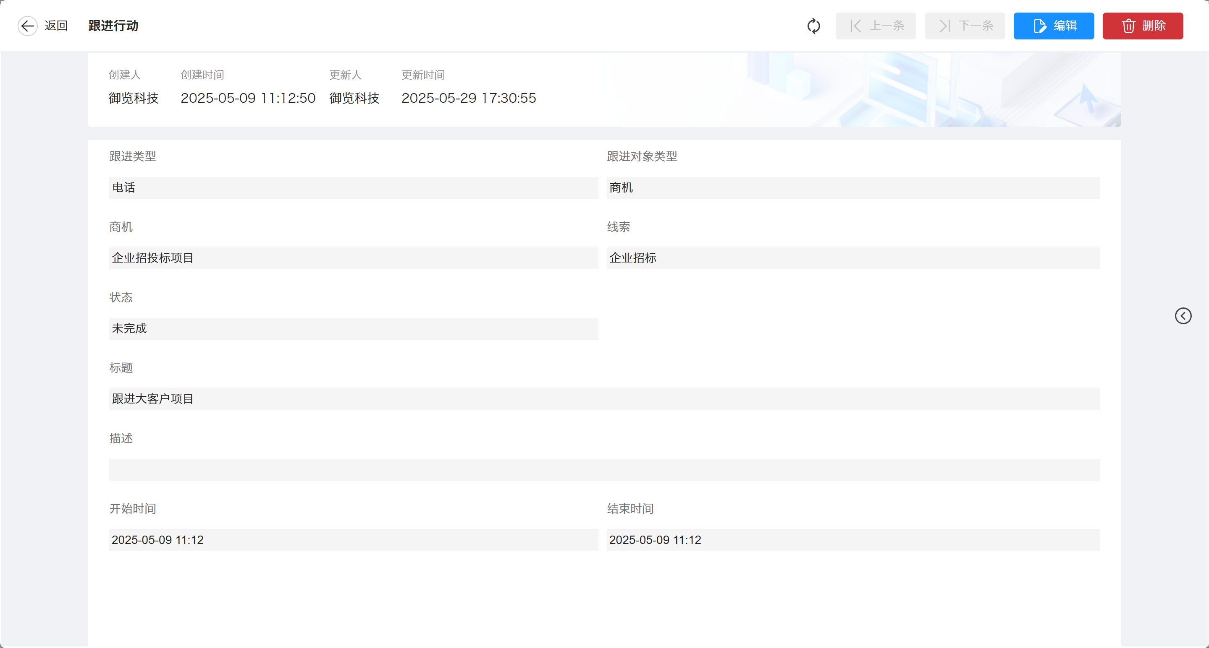Click update time 2025-05-29 17:30:55

coord(468,98)
